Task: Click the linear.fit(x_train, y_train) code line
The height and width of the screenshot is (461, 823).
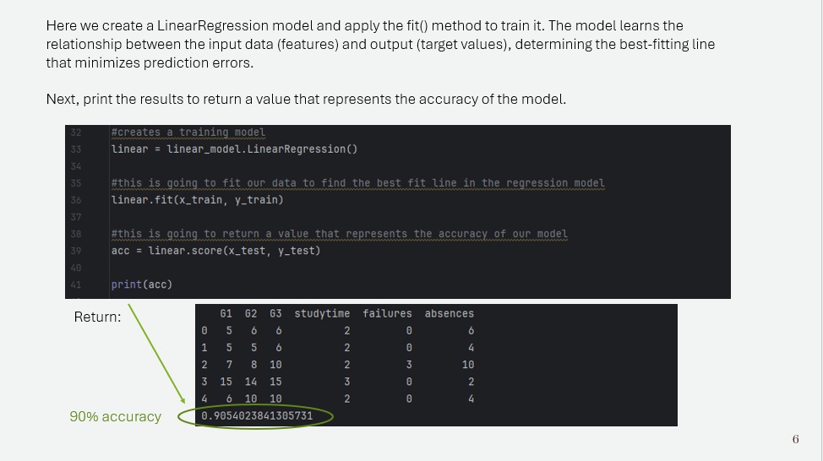Action: [x=198, y=200]
